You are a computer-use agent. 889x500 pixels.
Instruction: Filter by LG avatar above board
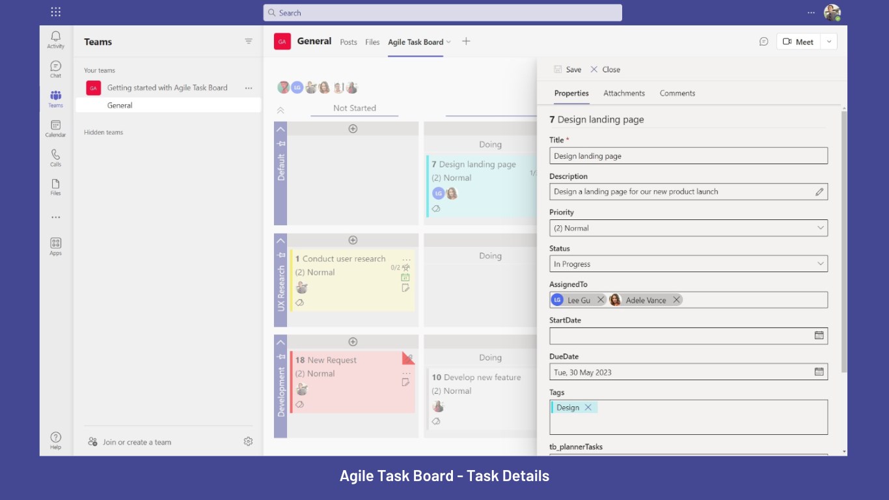tap(297, 87)
